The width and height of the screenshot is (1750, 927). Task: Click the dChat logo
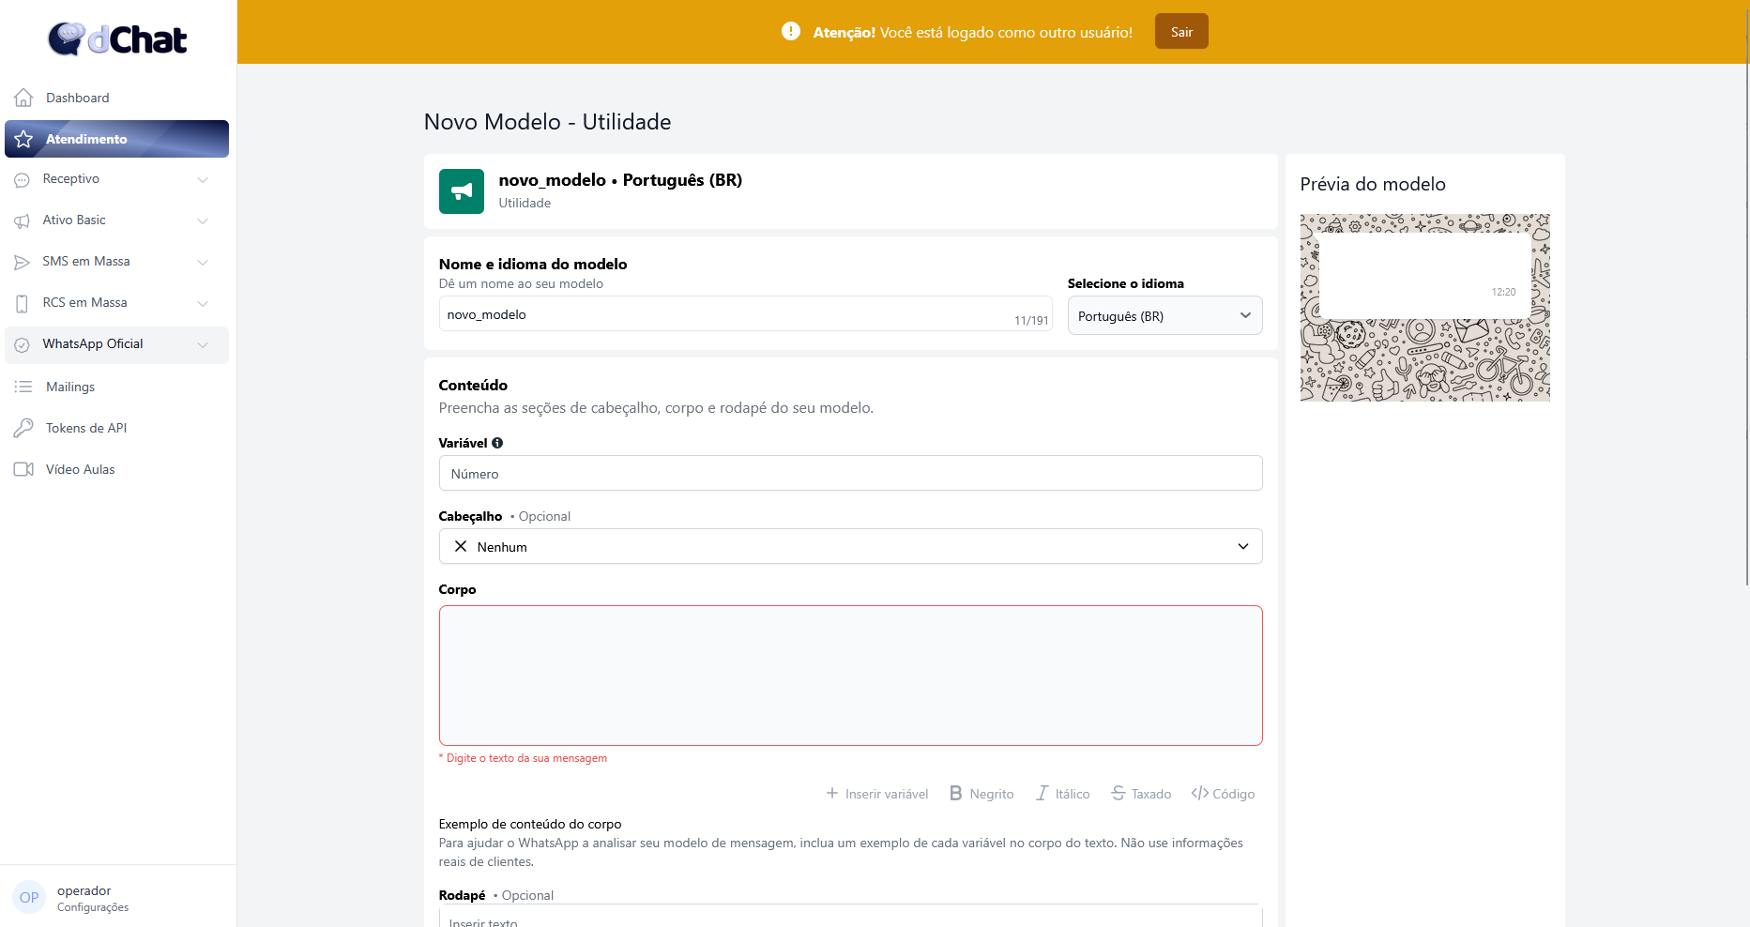tap(117, 39)
